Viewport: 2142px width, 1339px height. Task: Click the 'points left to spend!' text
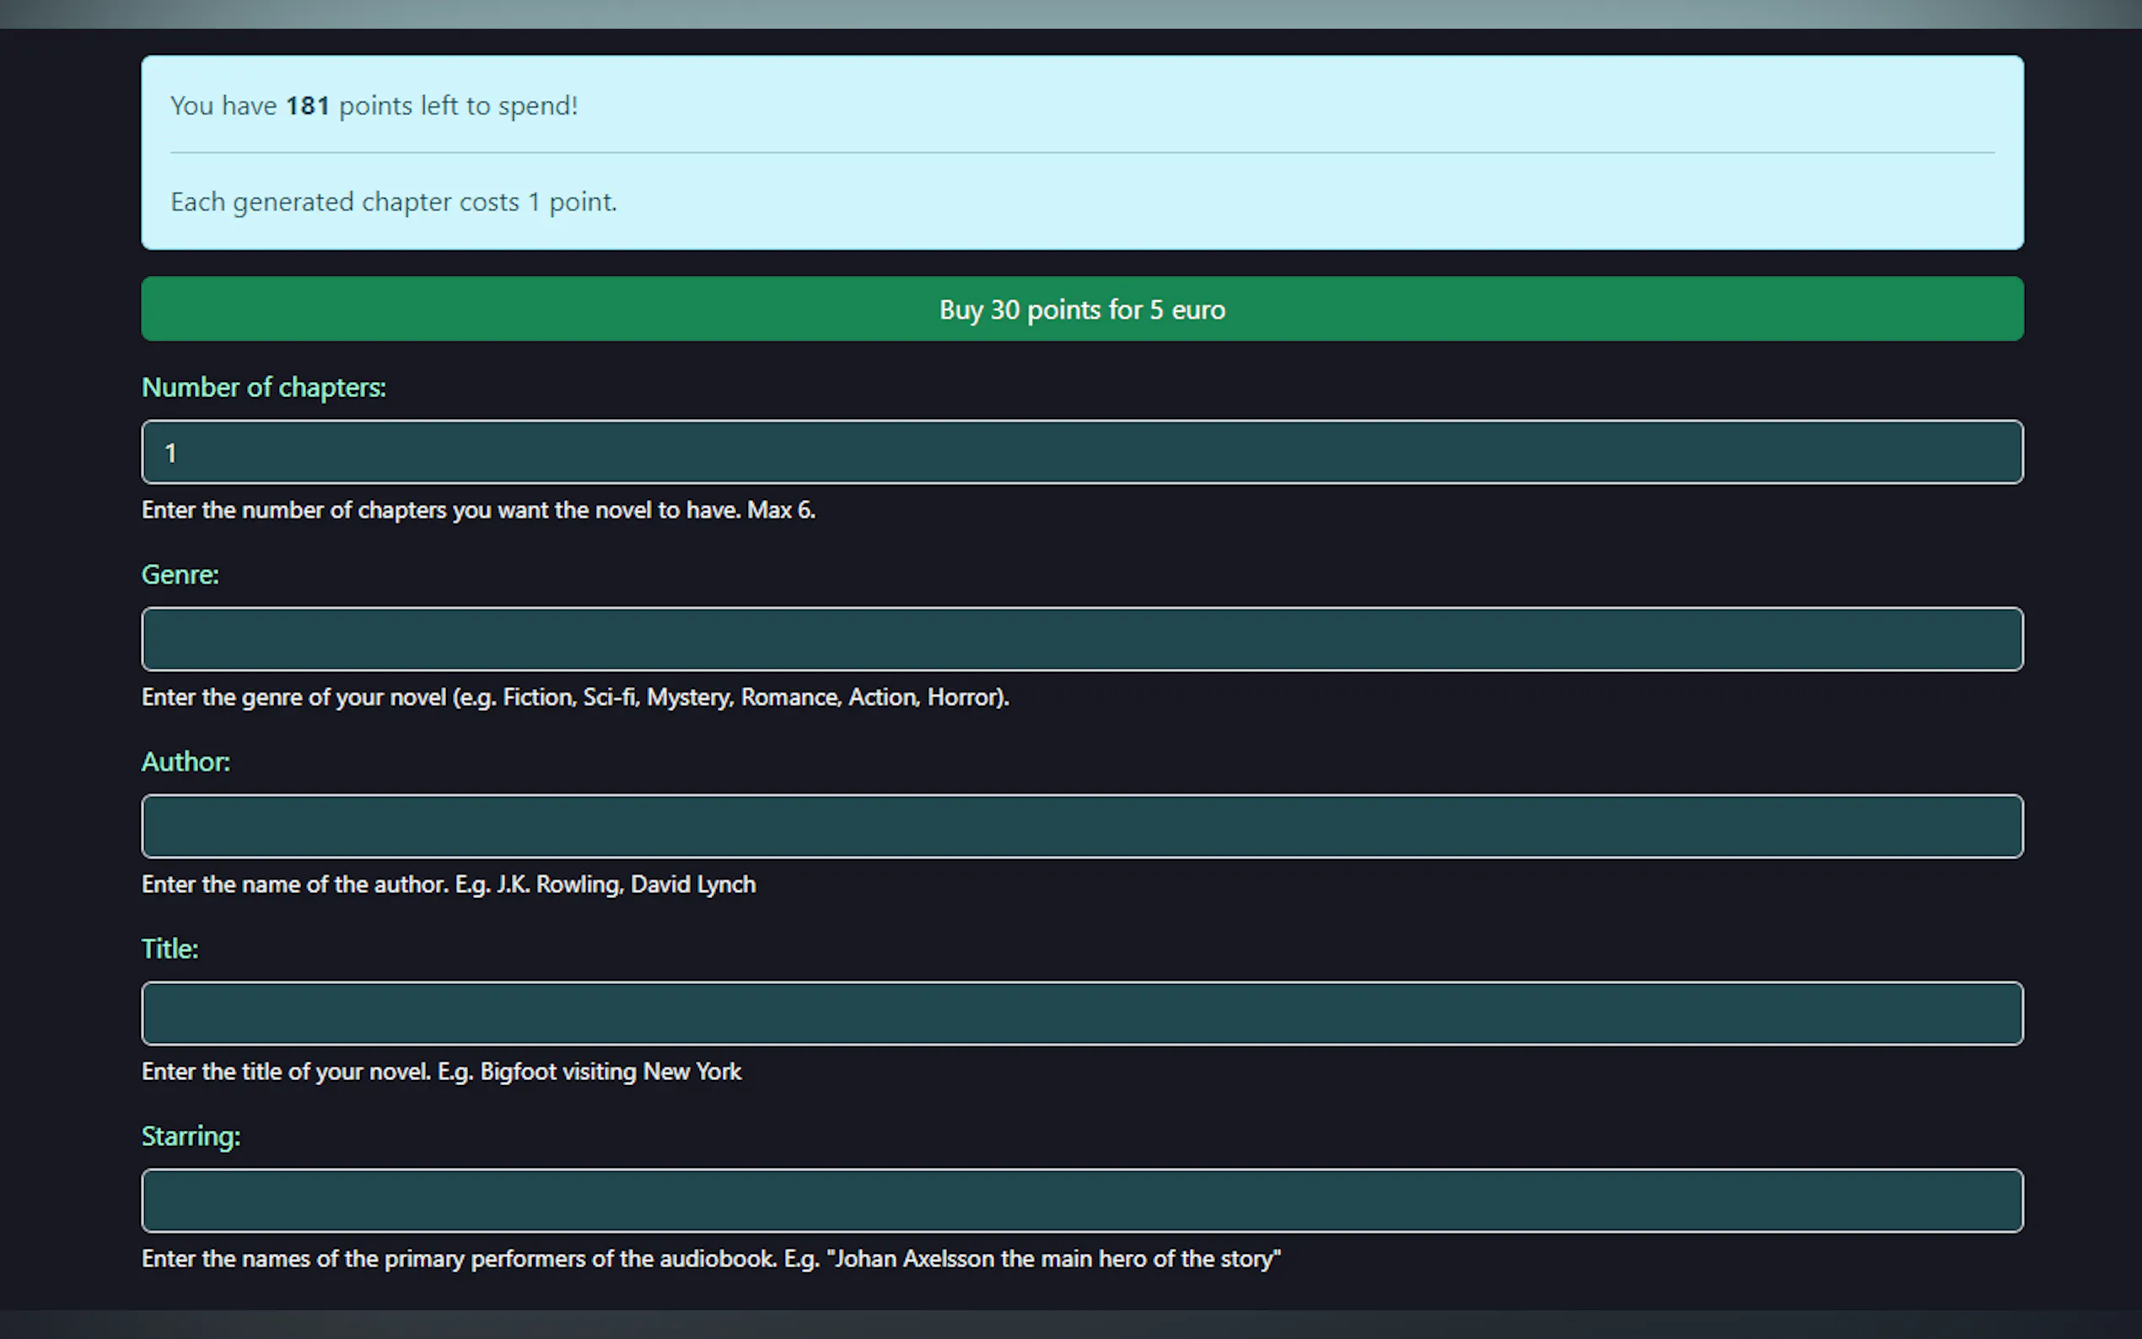tap(458, 106)
